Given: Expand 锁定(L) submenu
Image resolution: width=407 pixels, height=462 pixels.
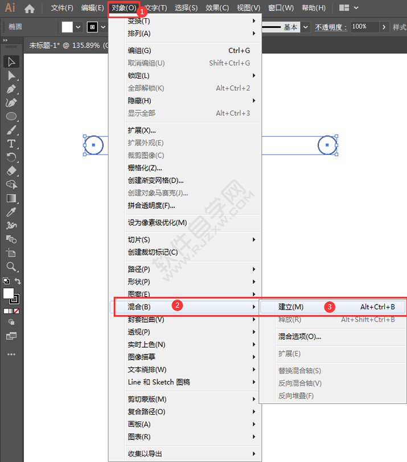Looking at the screenshot, I should [x=193, y=76].
